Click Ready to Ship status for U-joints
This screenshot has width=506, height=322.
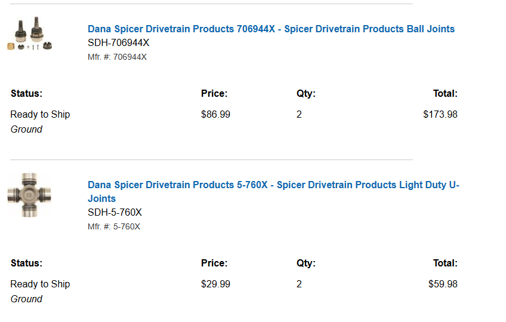(x=40, y=284)
